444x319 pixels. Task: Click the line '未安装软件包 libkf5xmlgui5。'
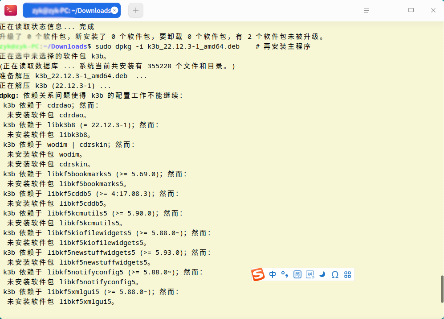tap(61, 302)
